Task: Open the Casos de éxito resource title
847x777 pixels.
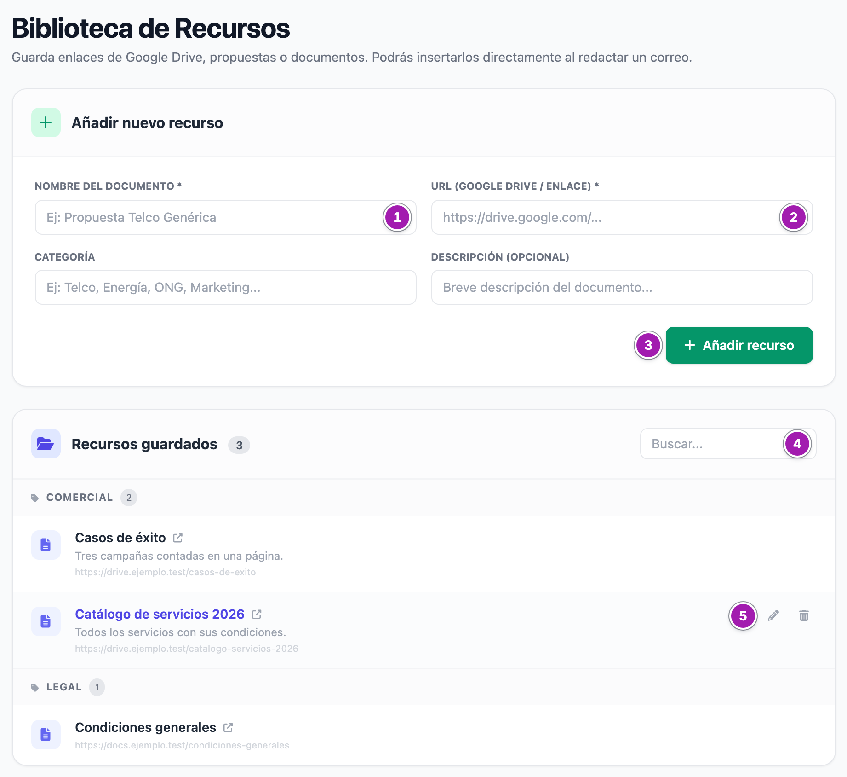Action: coord(120,538)
